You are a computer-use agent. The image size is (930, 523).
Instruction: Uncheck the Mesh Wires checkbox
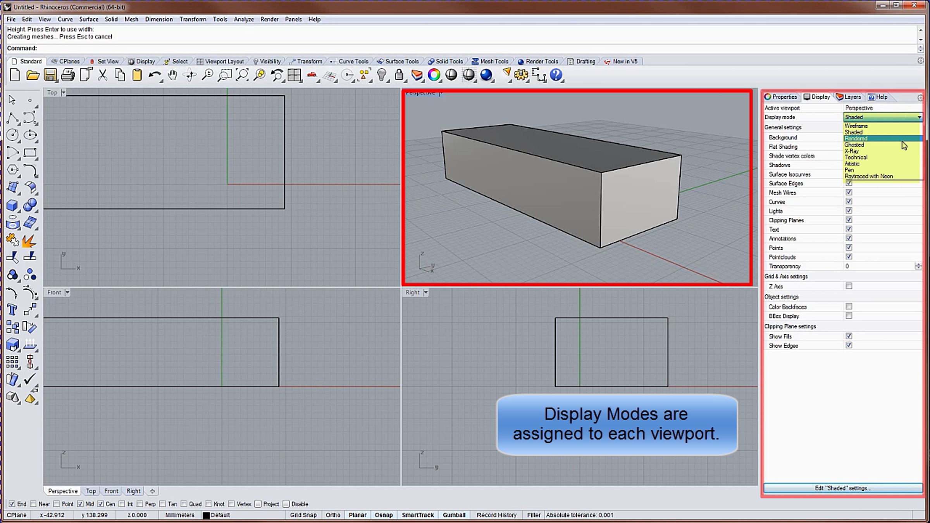(849, 192)
